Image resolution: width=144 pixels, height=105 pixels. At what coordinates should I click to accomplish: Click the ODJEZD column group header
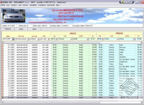[73, 33]
